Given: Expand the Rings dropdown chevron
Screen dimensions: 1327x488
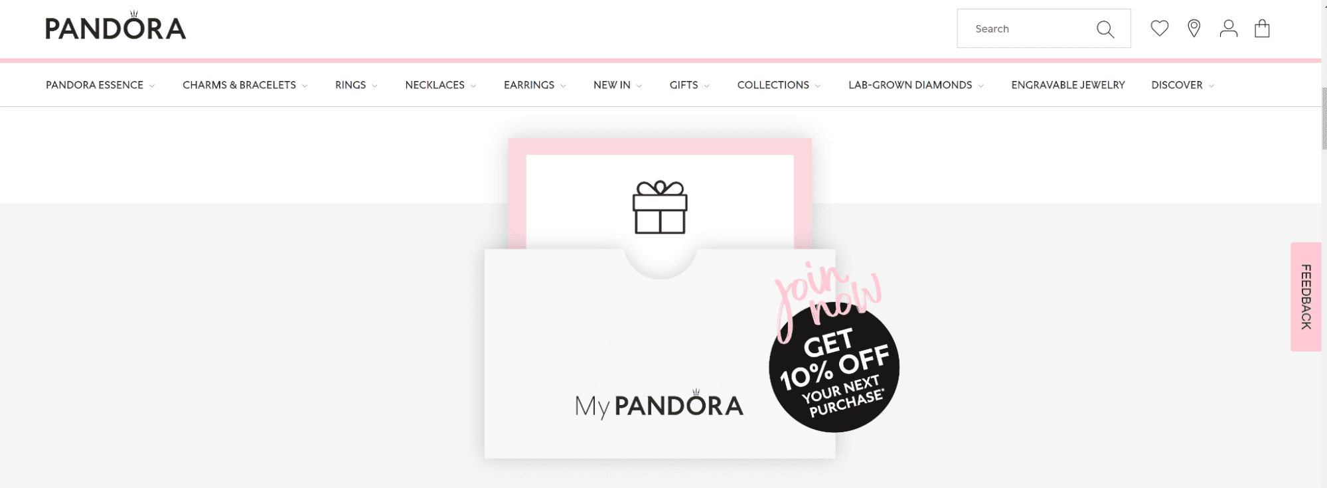Looking at the screenshot, I should (x=374, y=86).
